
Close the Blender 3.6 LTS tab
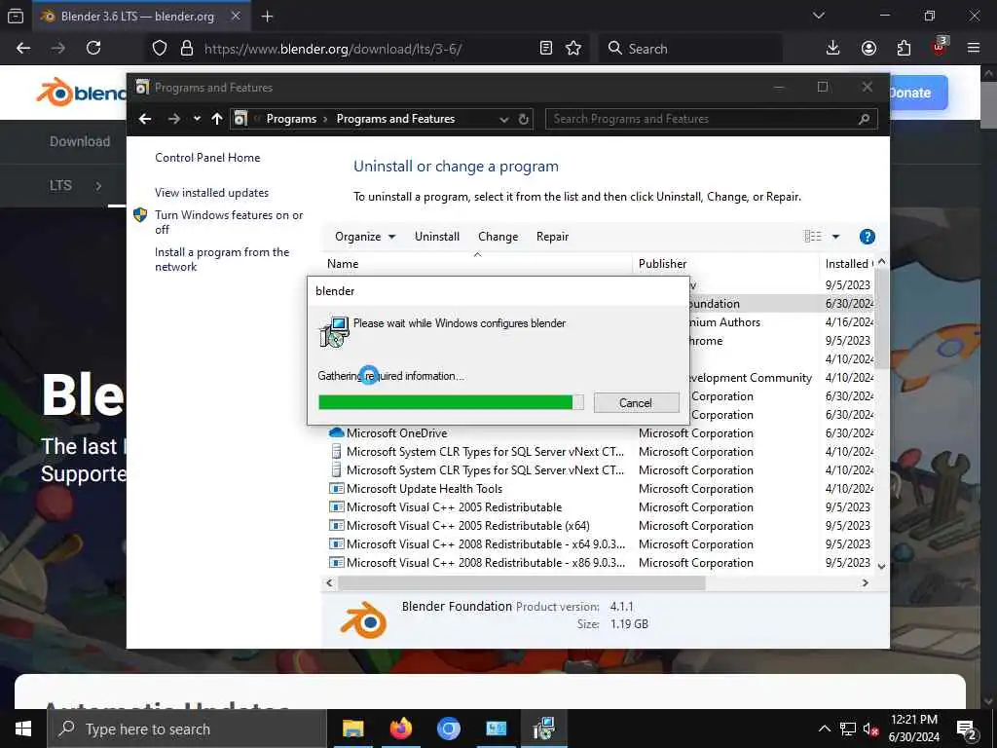[x=236, y=16]
